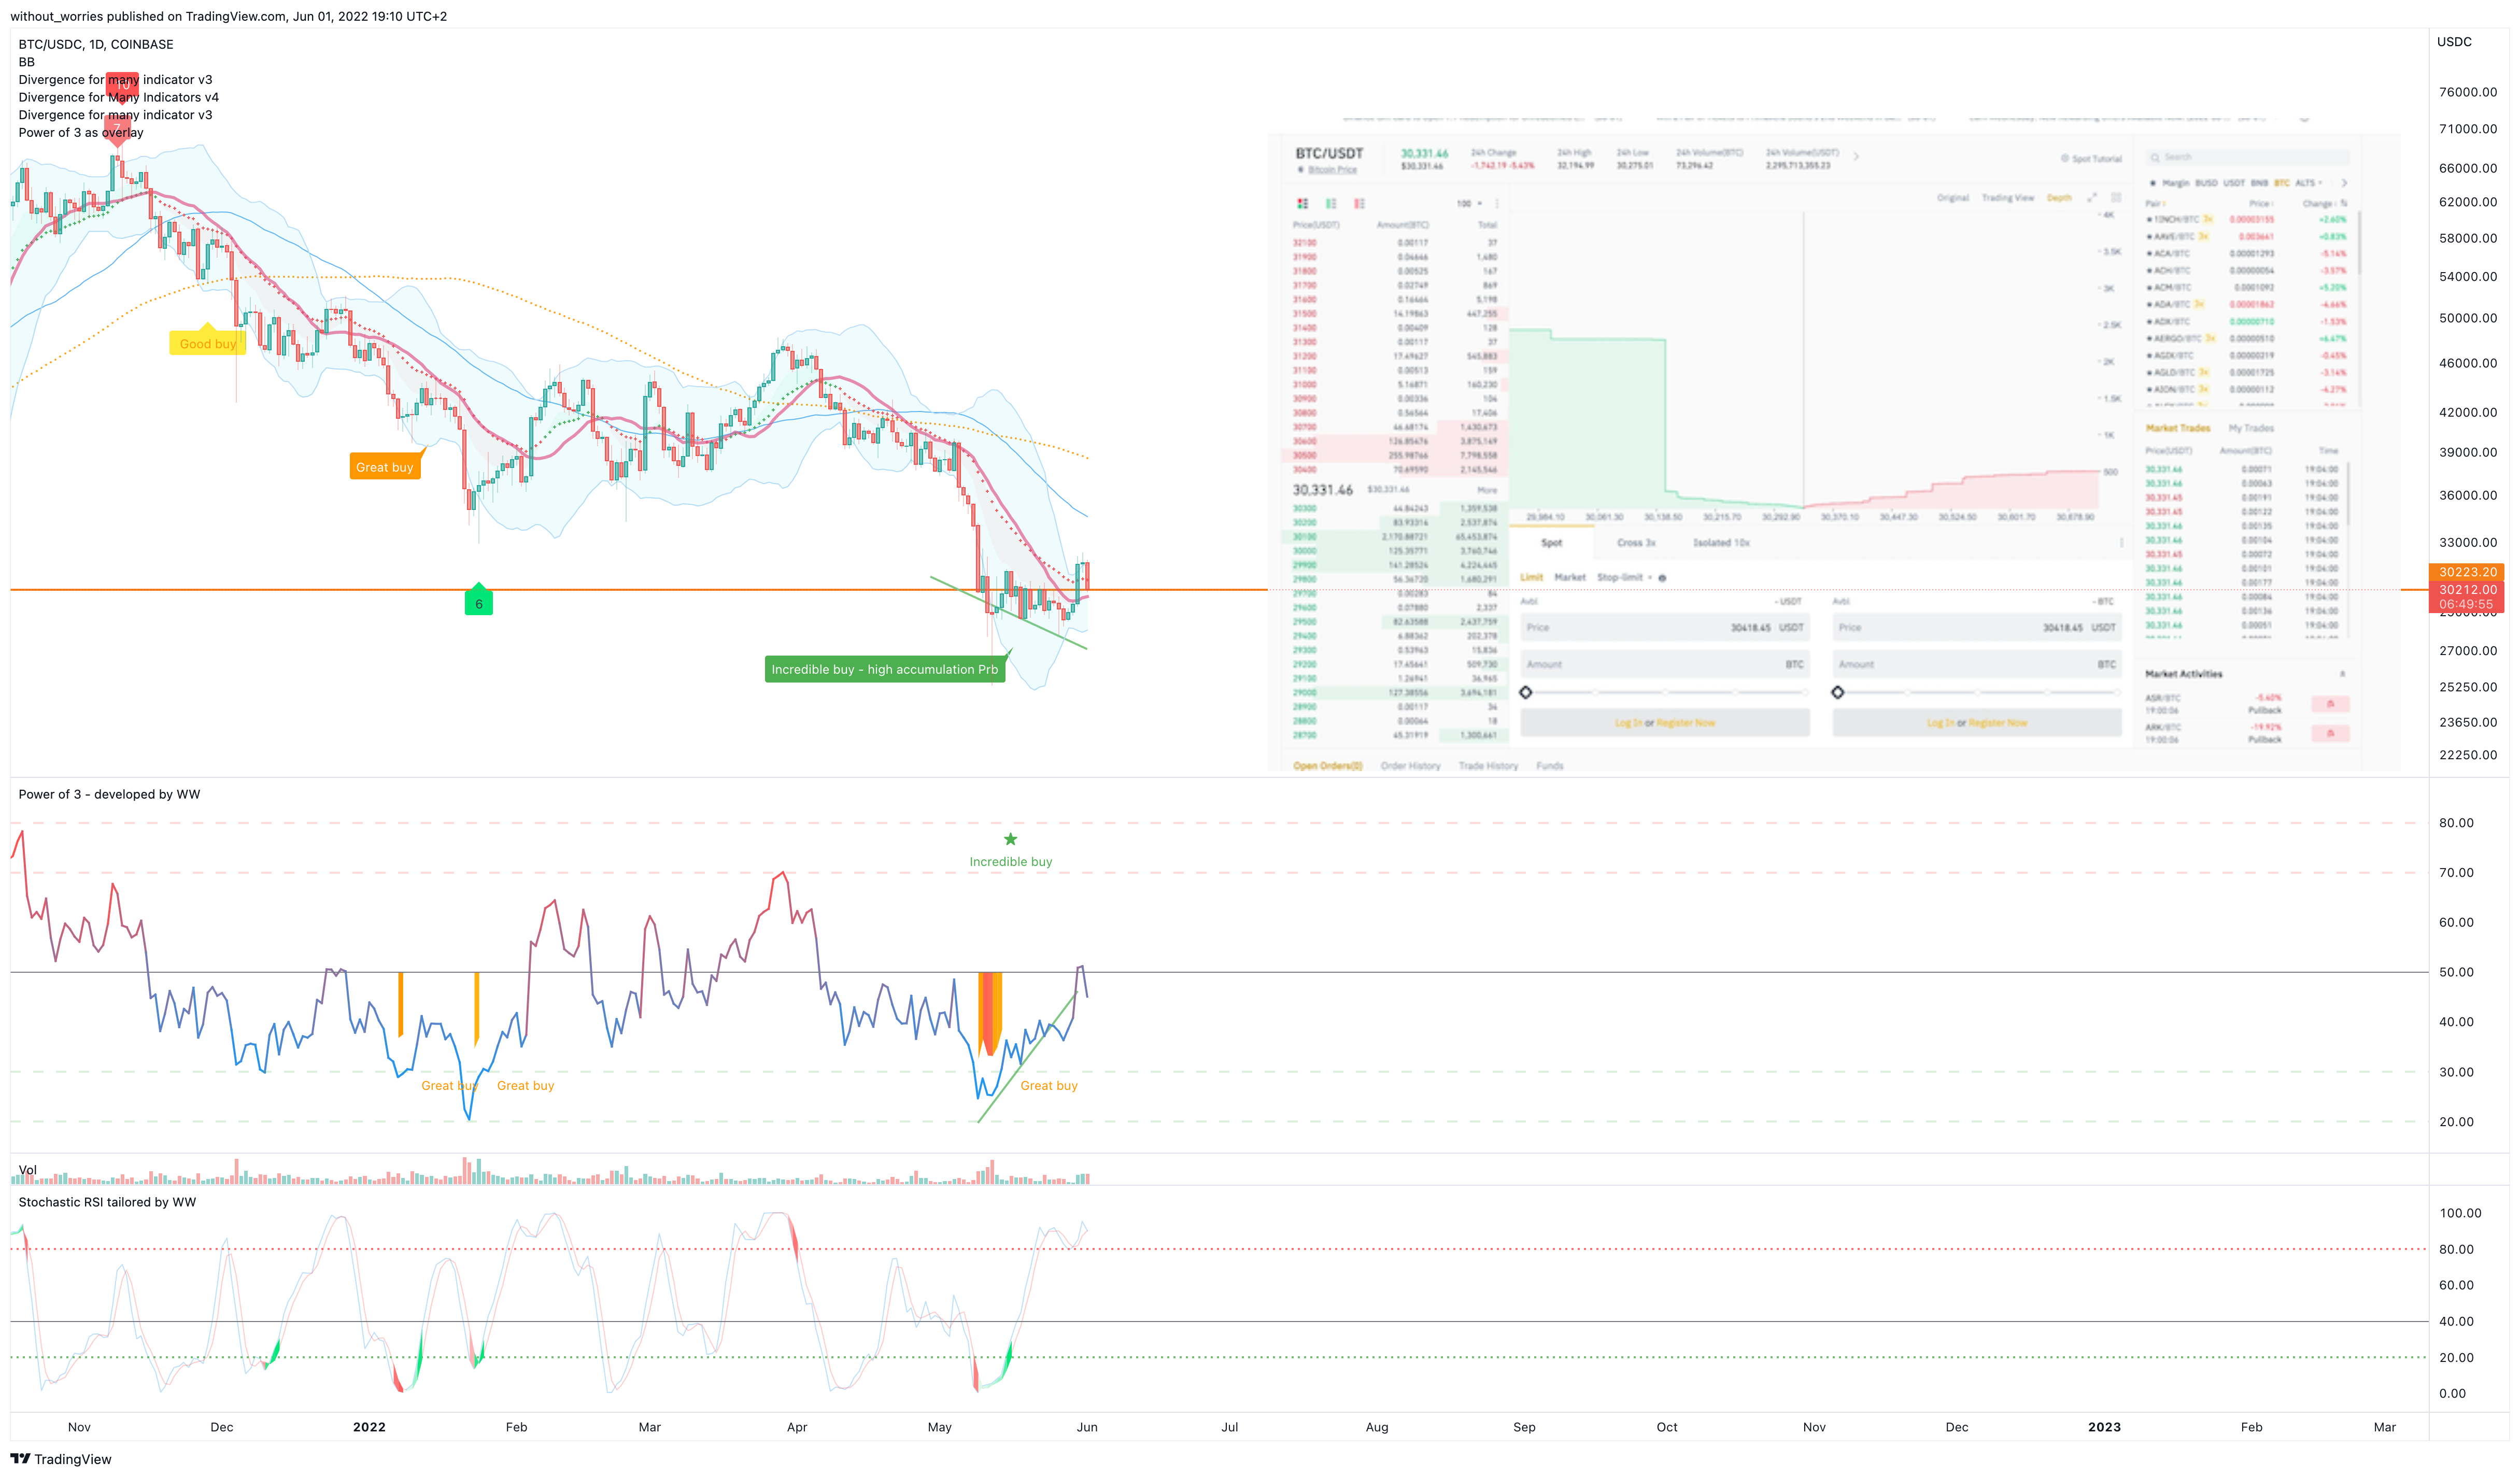This screenshot has height=1477, width=2520.
Task: Click the Spot Tutorial icon
Action: point(2064,159)
